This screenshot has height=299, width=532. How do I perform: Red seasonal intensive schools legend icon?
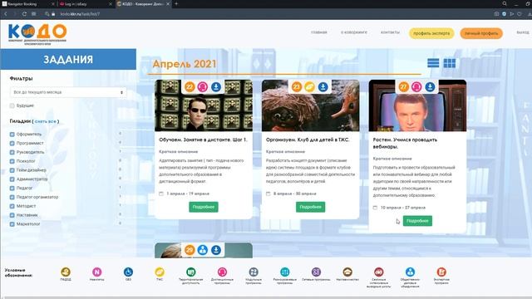[379, 272]
